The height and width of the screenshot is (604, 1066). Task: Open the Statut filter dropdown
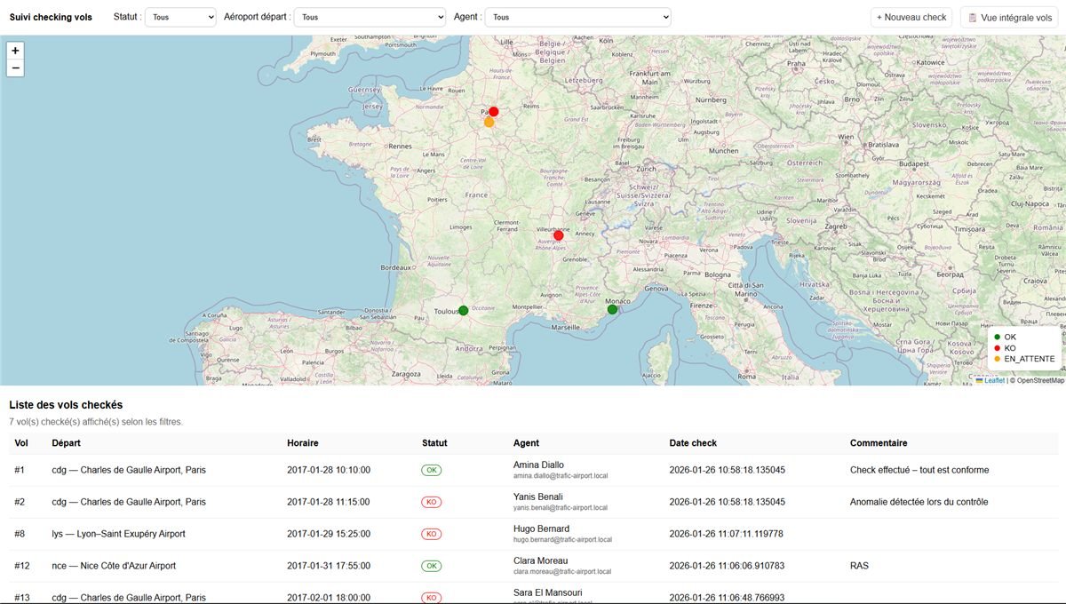(180, 17)
